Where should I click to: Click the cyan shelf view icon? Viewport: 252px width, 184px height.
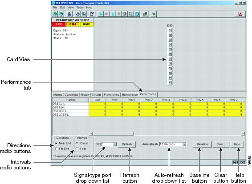point(137,14)
